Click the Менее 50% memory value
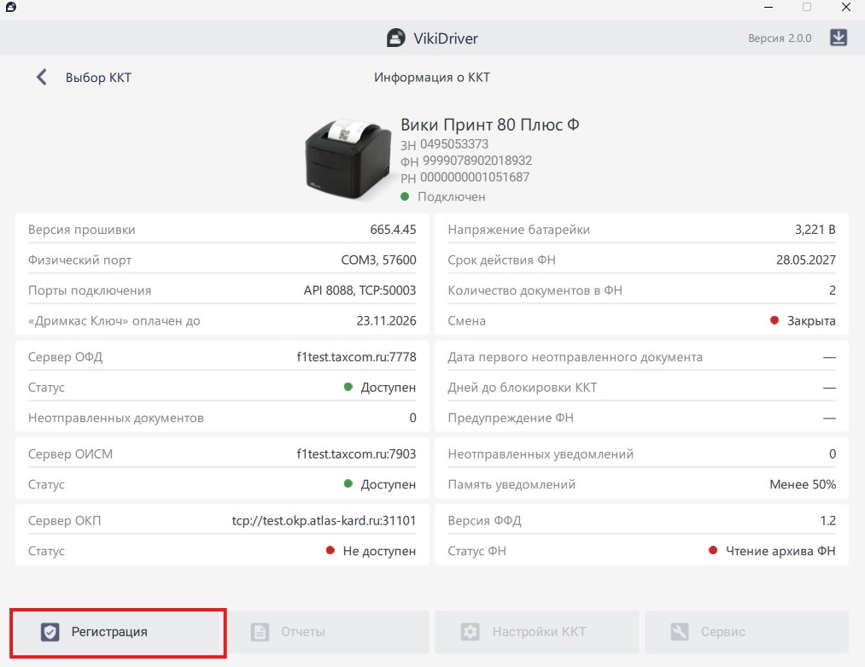 click(x=803, y=484)
